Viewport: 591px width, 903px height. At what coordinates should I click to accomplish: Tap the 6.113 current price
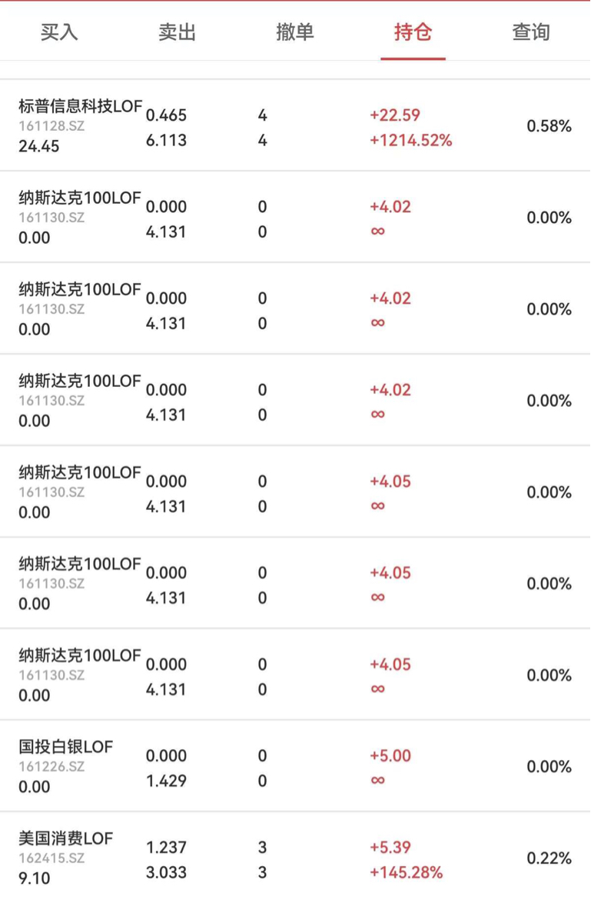166,141
